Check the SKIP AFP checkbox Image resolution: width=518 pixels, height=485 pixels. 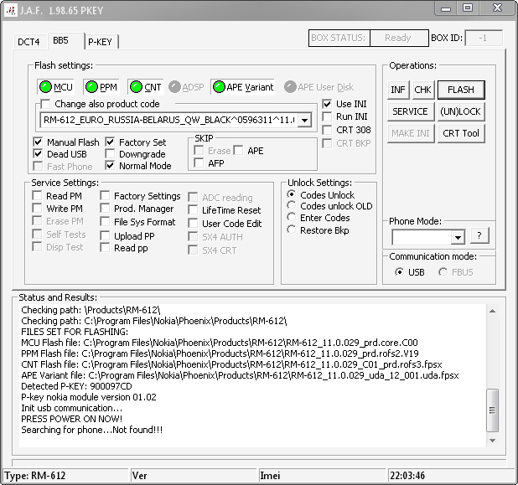click(x=199, y=163)
